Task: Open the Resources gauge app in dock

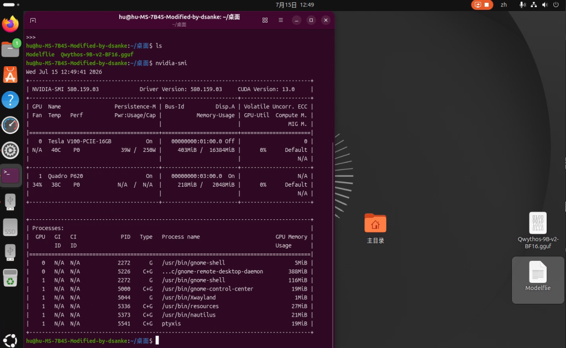Action: (x=10, y=125)
